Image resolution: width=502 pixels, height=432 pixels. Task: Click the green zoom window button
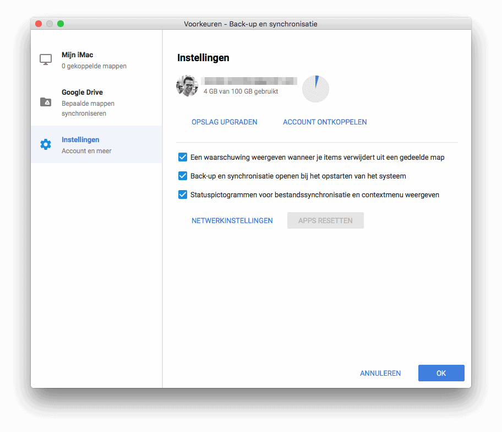61,24
